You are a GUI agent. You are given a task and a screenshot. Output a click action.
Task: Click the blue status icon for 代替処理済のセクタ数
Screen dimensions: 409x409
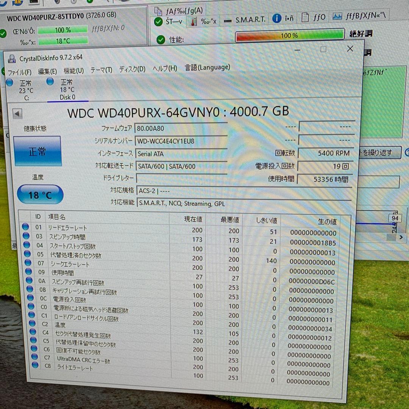pos(27,253)
